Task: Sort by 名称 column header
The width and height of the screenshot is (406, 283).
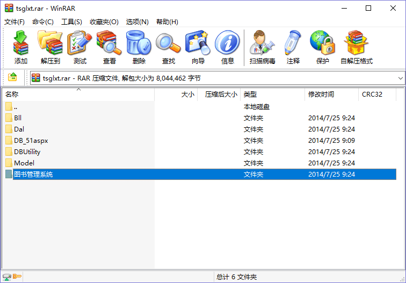Action: coord(78,95)
